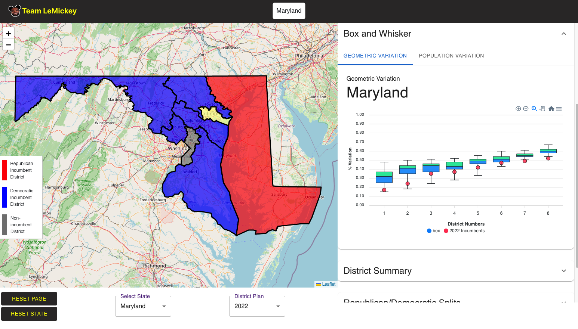Image resolution: width=578 pixels, height=329 pixels.
Task: Click the district 3 box plot
Action: [x=431, y=168]
